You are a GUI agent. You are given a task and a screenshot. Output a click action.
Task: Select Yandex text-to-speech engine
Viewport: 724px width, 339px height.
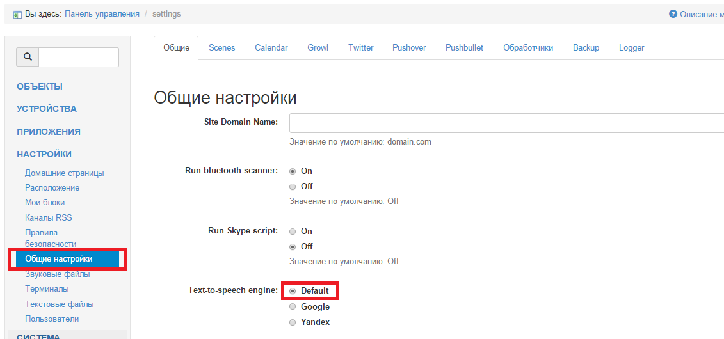[x=293, y=322]
